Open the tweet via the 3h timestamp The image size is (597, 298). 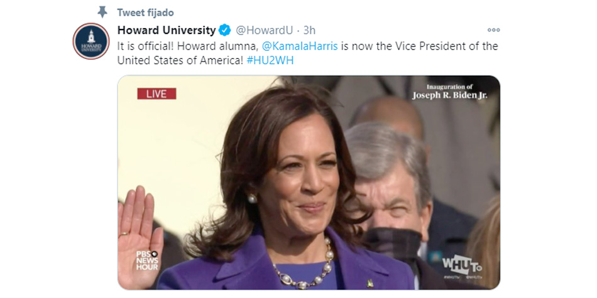tap(309, 30)
